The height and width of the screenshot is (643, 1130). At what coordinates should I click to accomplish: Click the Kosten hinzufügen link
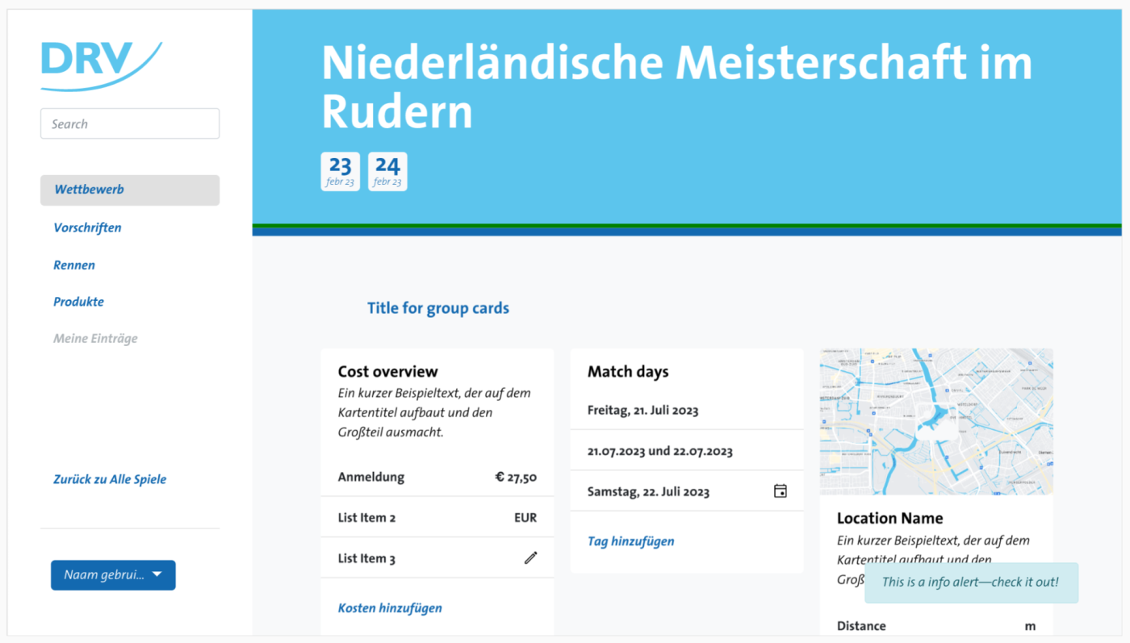390,608
